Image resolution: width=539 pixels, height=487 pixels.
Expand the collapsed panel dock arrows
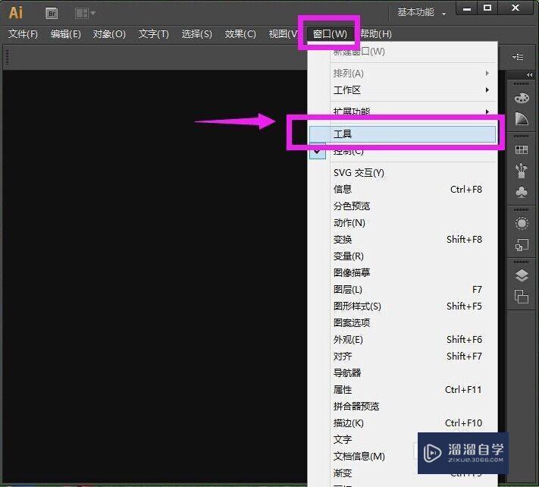529,74
